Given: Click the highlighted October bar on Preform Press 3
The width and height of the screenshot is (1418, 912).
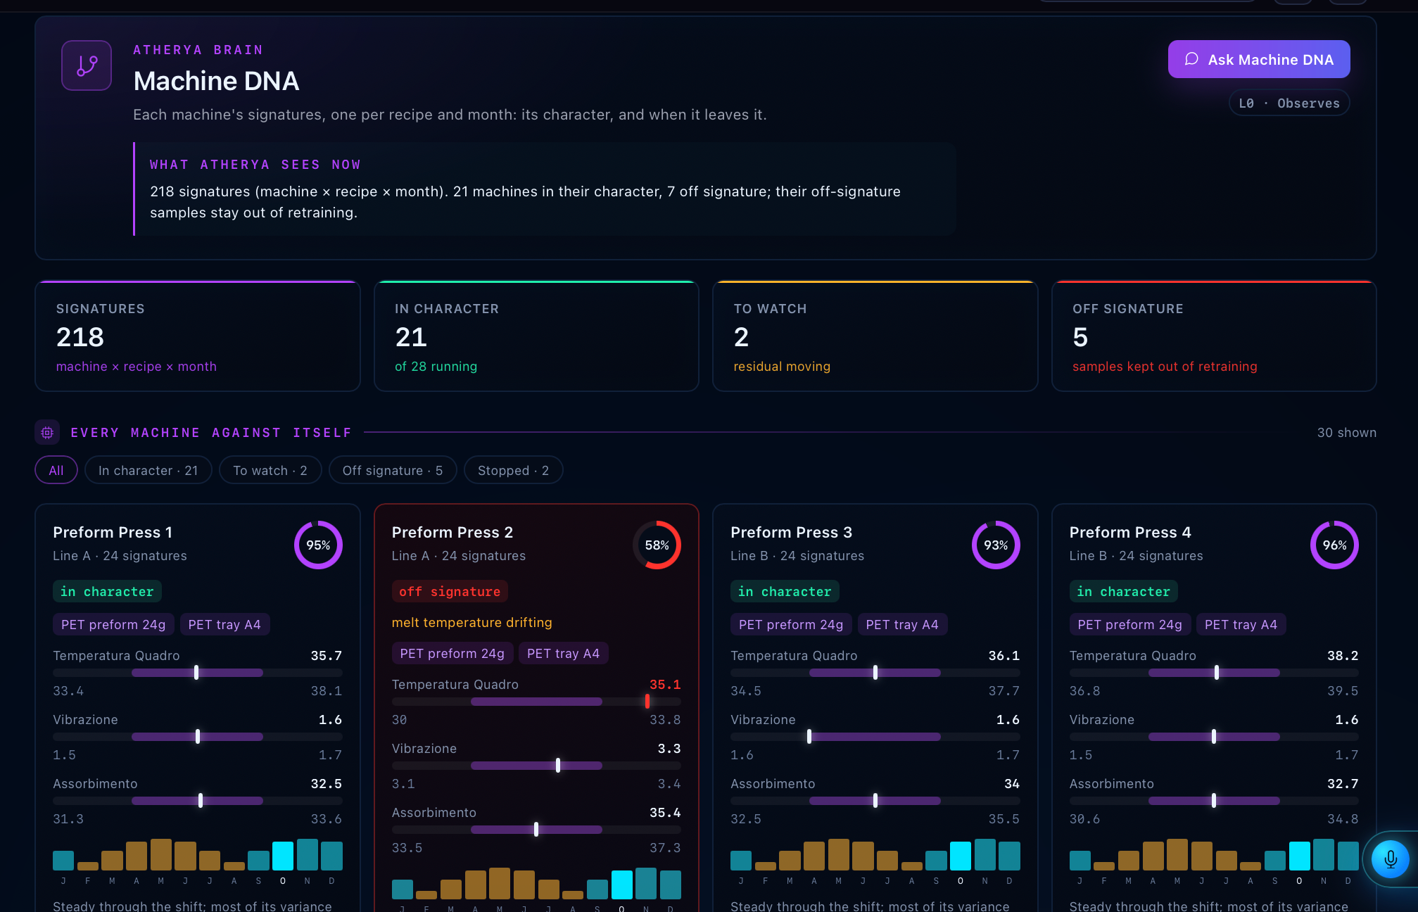Looking at the screenshot, I should coord(961,856).
